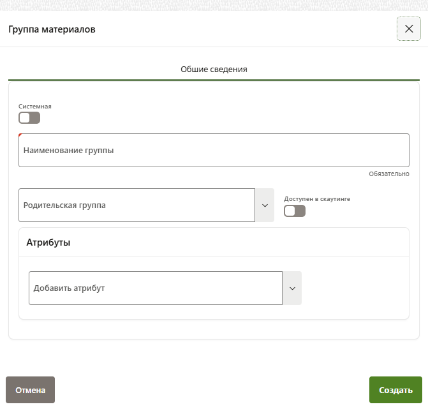
Task: Enable the Системная toggle switch
Action: pos(29,117)
